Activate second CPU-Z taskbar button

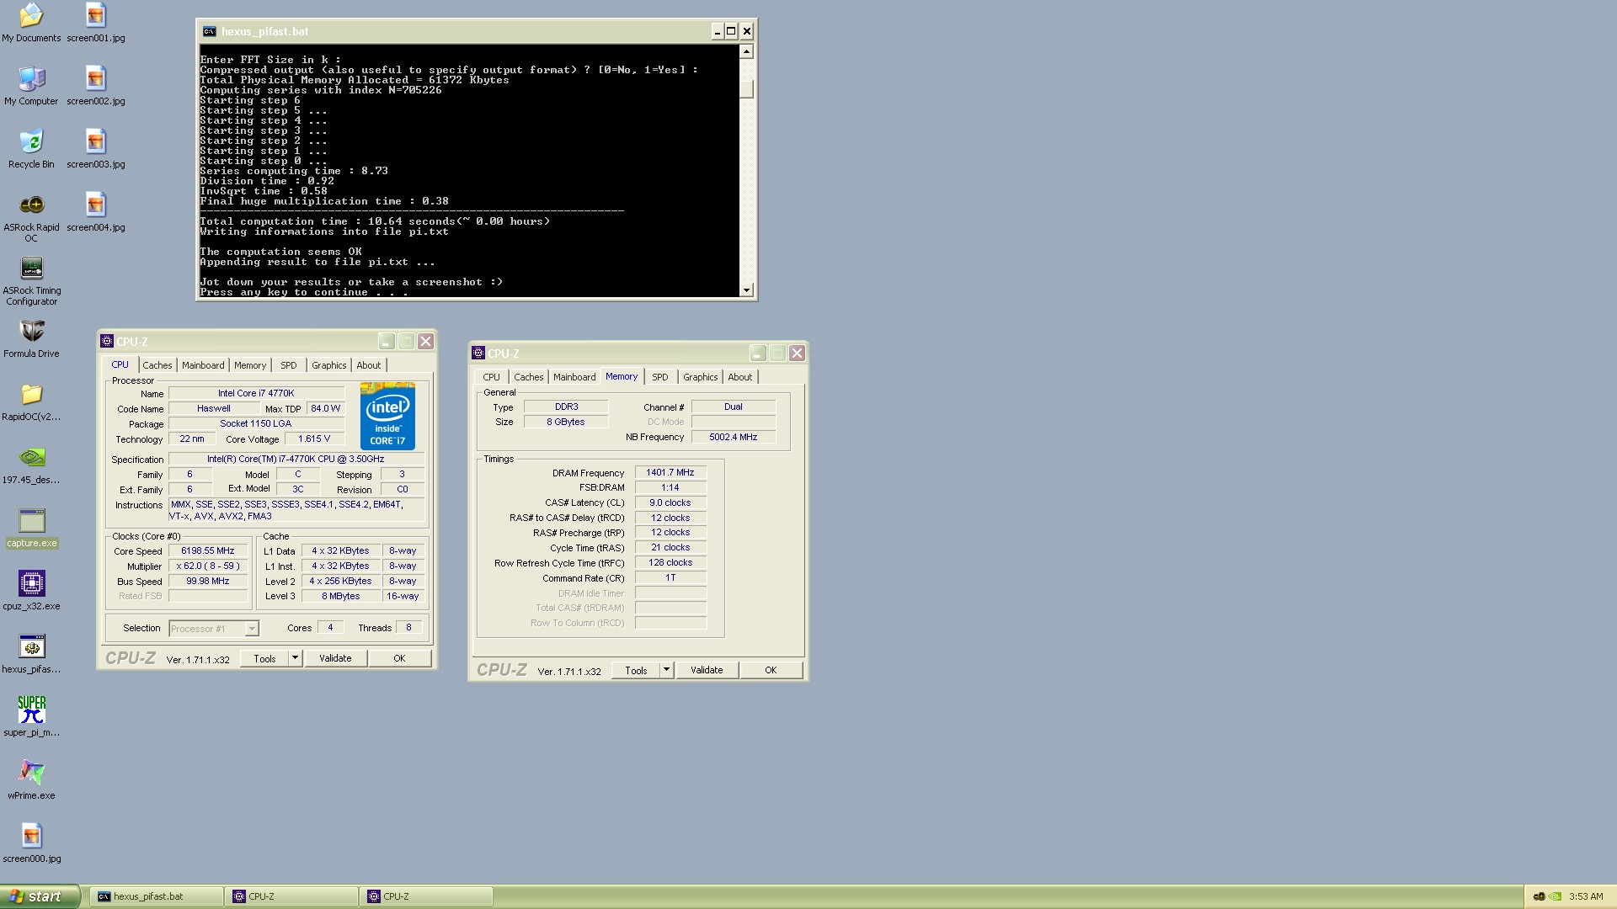click(425, 896)
